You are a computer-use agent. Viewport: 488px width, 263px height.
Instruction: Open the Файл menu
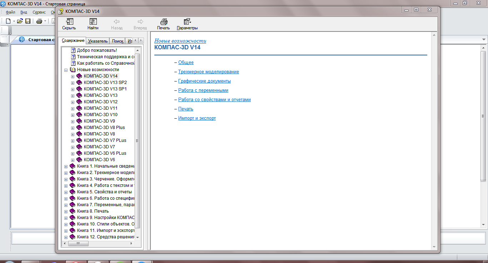(x=10, y=12)
